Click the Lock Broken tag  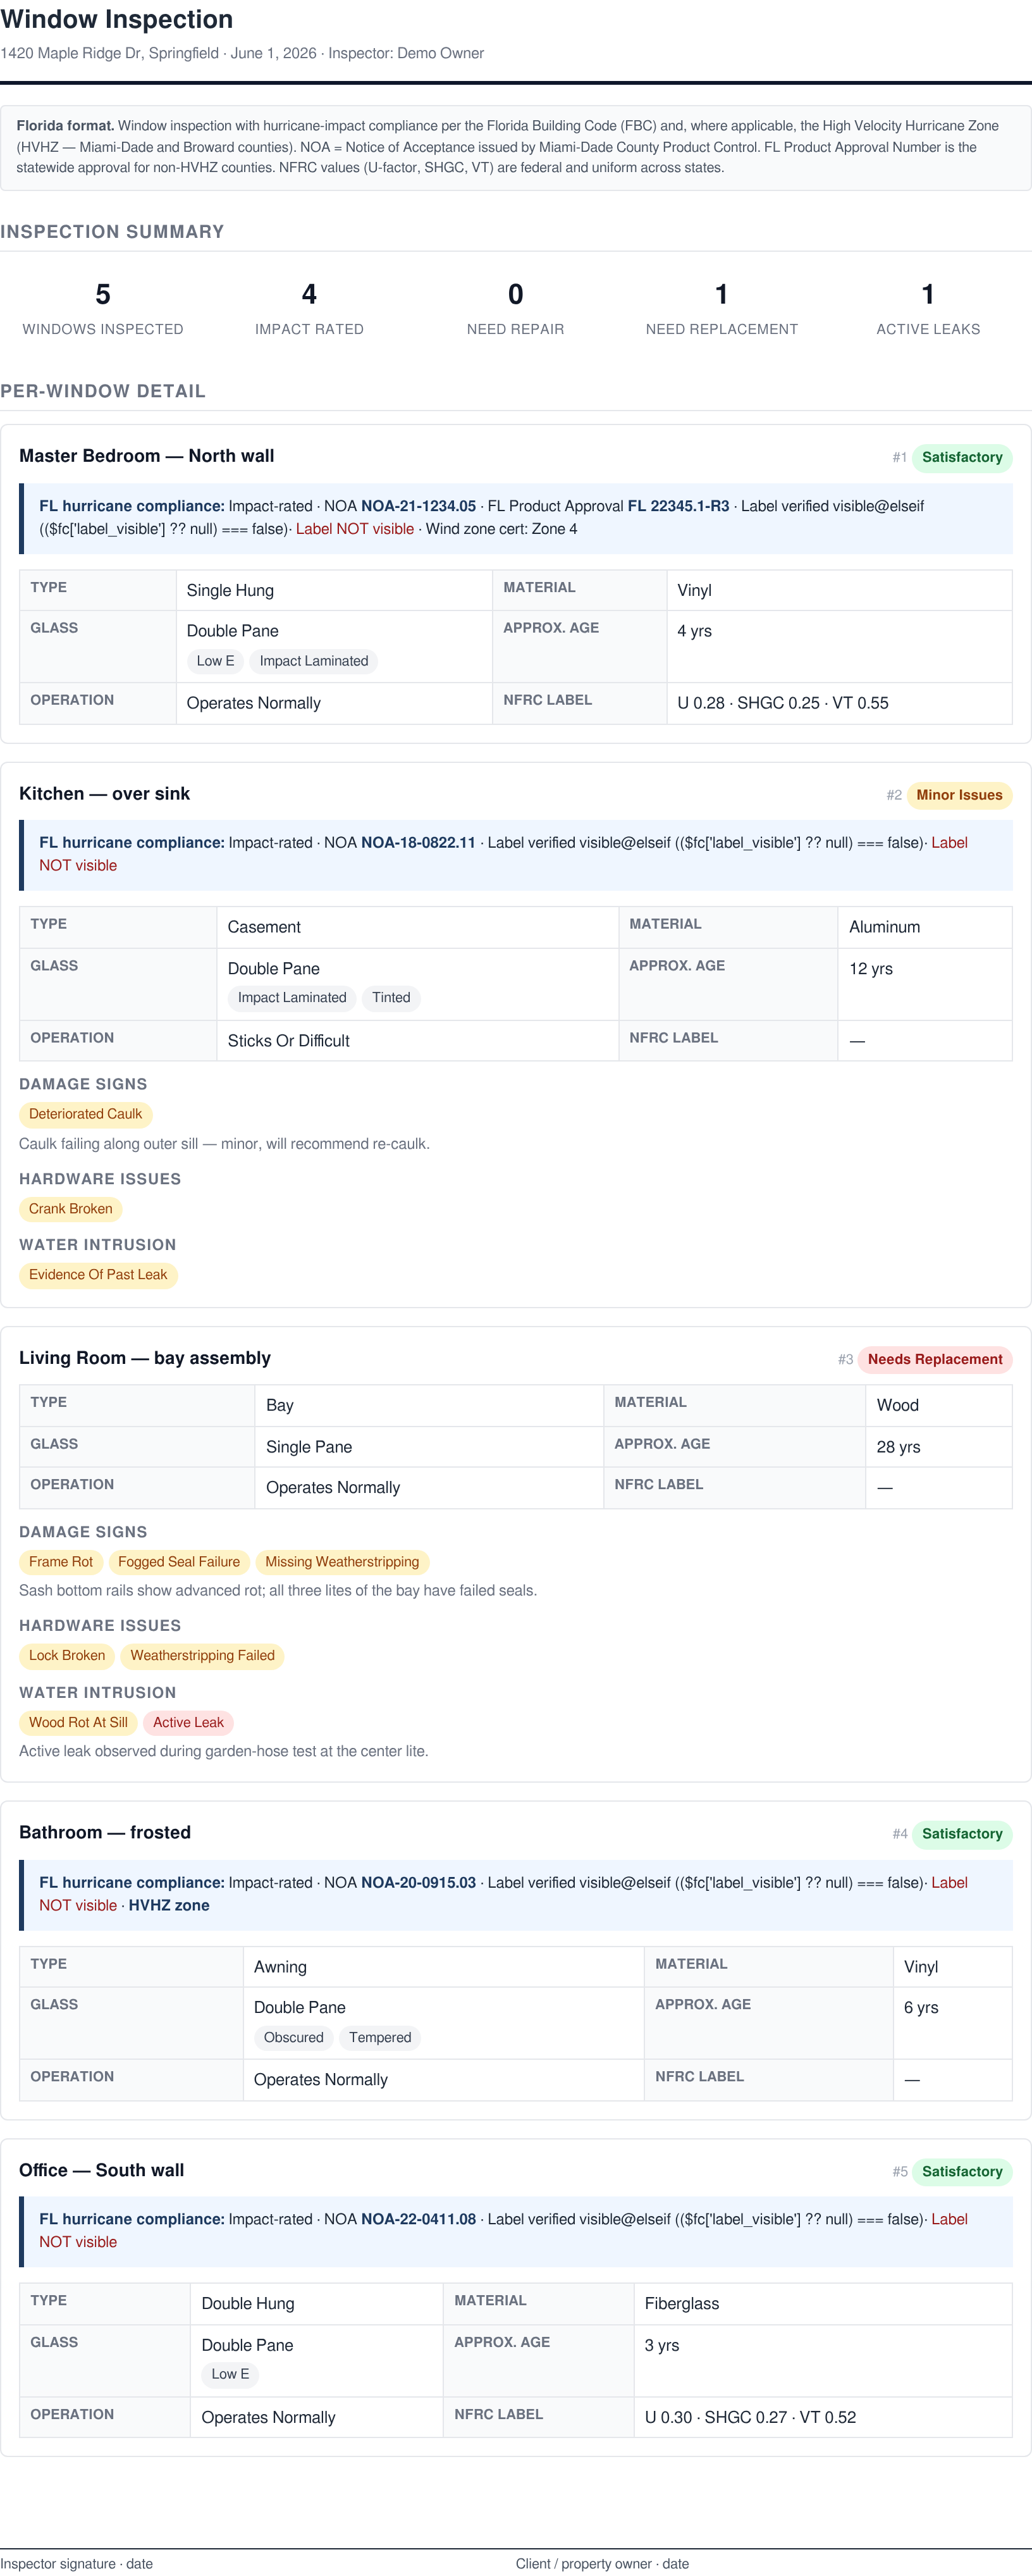[x=67, y=1656]
